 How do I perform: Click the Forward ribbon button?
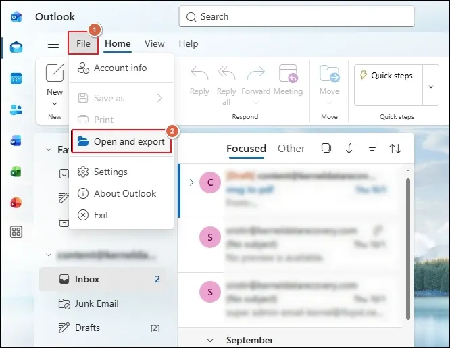(255, 84)
